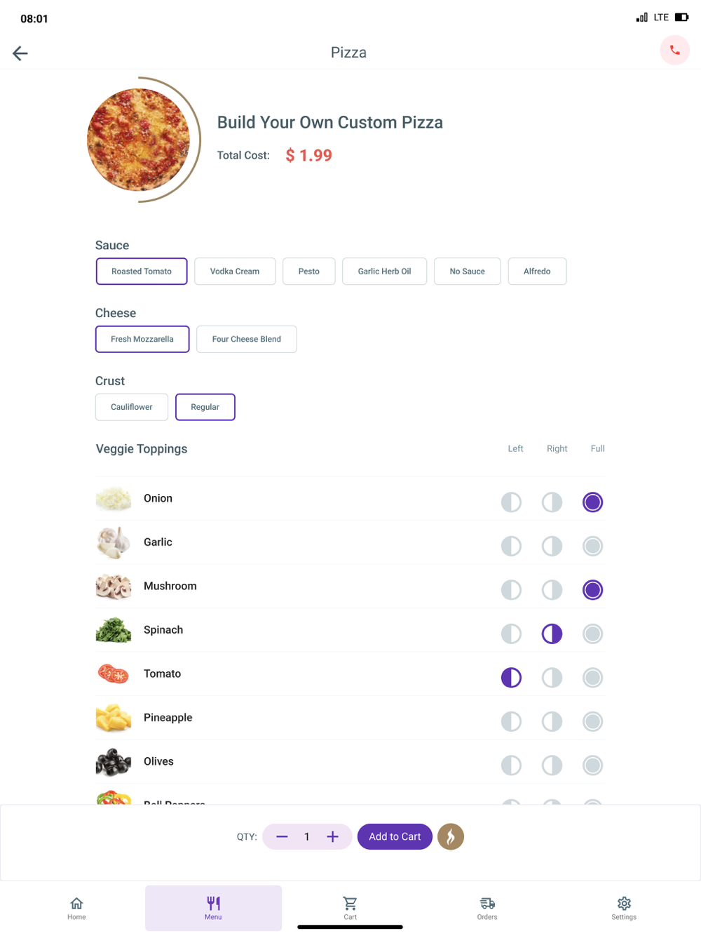Open the Home tab
The width and height of the screenshot is (701, 936).
[76, 907]
